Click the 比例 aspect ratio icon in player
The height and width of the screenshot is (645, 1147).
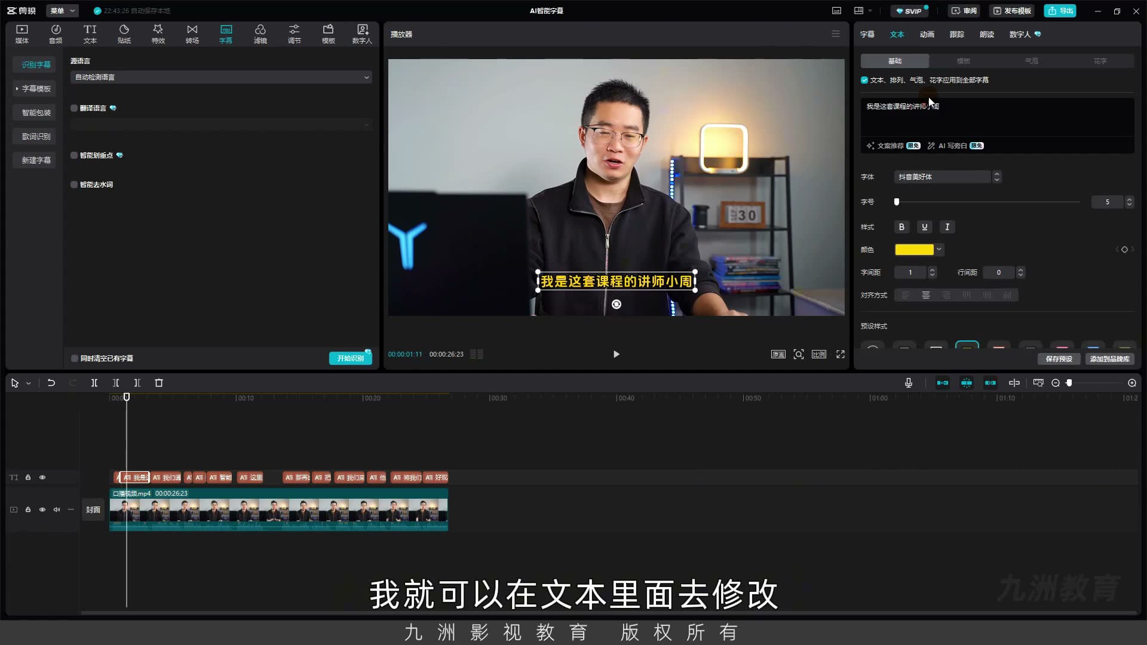819,354
